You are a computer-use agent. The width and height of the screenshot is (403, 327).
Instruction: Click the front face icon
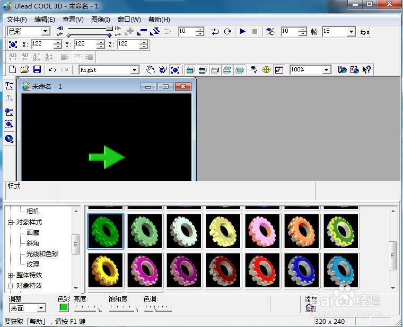(x=190, y=70)
